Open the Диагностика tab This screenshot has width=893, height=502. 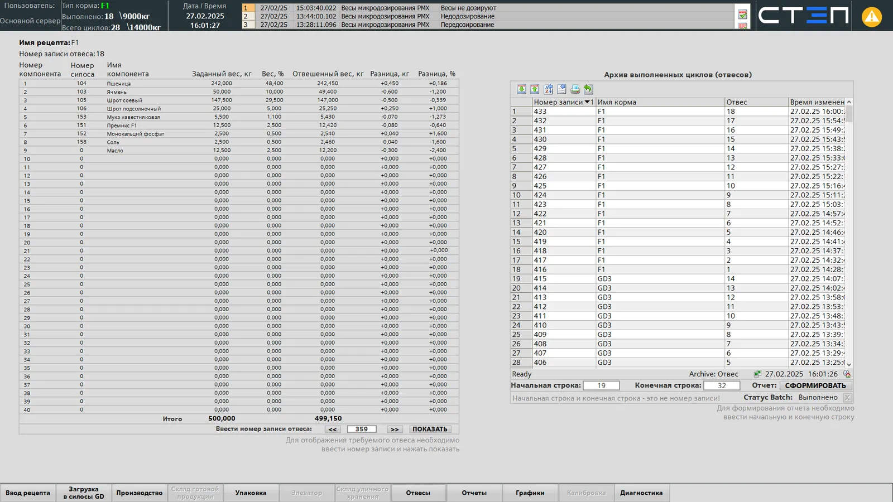point(642,493)
